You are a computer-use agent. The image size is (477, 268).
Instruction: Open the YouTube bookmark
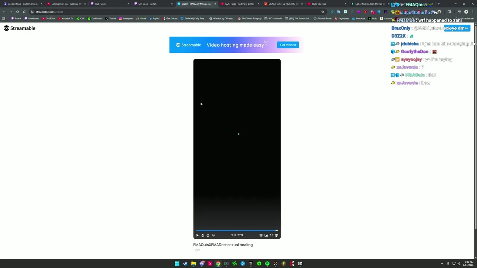pos(48,18)
